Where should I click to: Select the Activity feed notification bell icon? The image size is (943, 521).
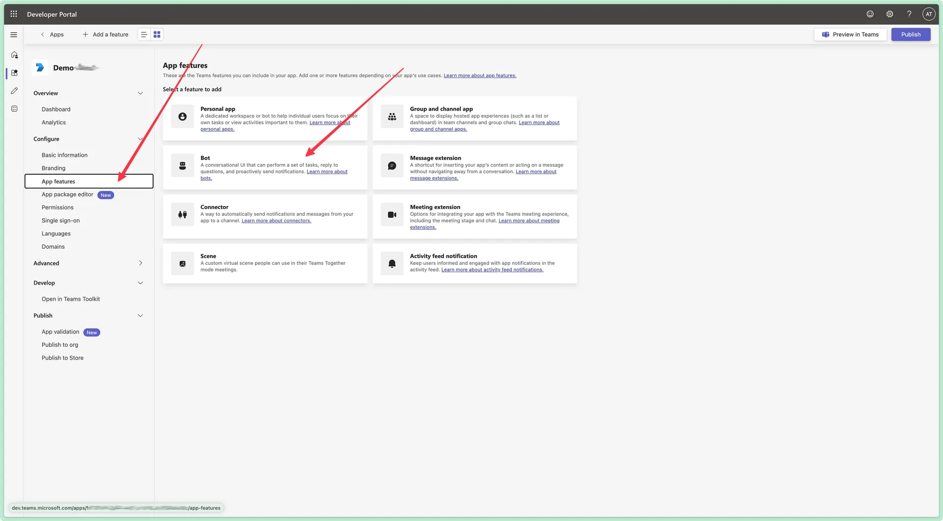[392, 264]
